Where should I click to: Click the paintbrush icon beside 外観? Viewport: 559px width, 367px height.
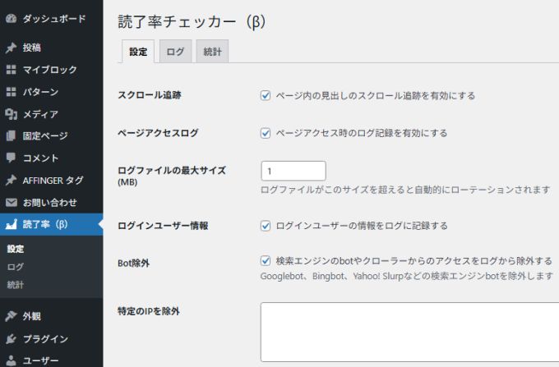(x=11, y=316)
